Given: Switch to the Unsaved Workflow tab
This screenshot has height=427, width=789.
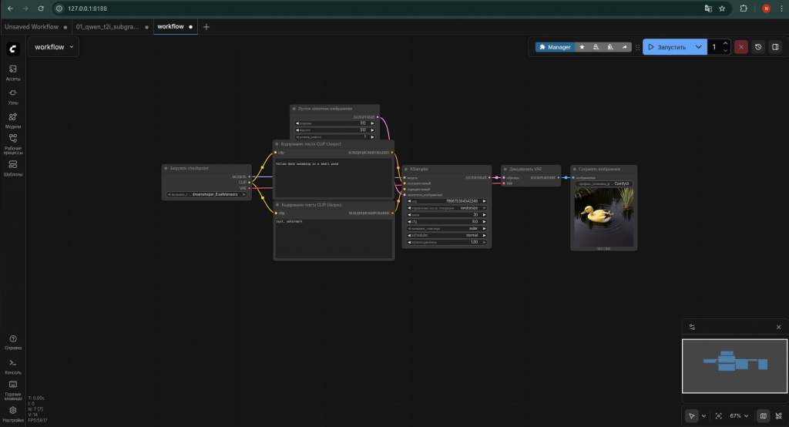Looking at the screenshot, I should 31,27.
